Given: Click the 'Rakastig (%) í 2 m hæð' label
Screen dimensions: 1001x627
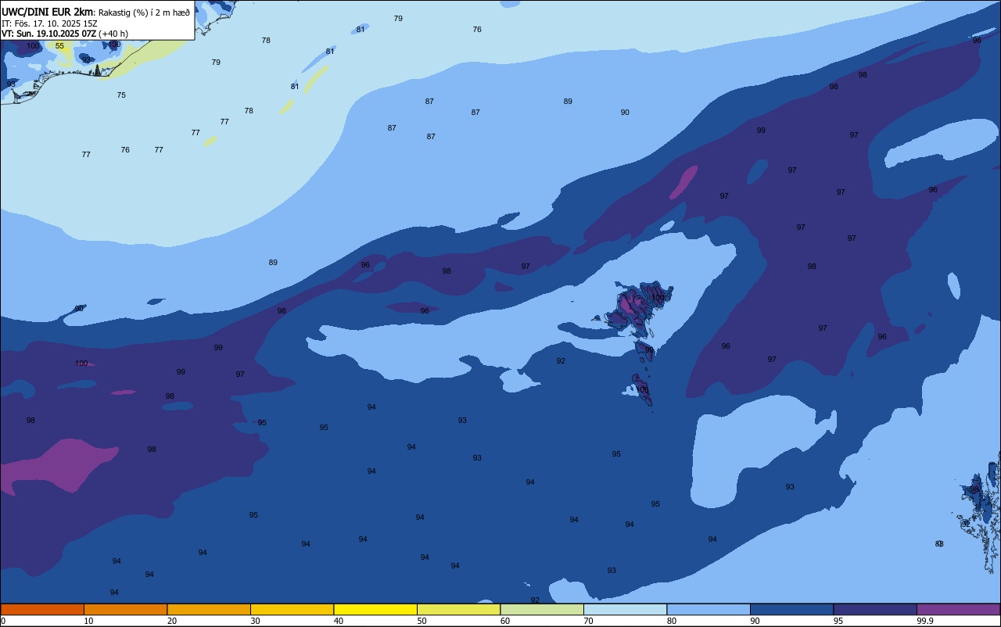Looking at the screenshot, I should point(144,12).
